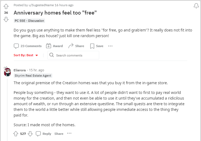Downvote Elianora's comment
This screenshot has height=141, width=201.
30,133
